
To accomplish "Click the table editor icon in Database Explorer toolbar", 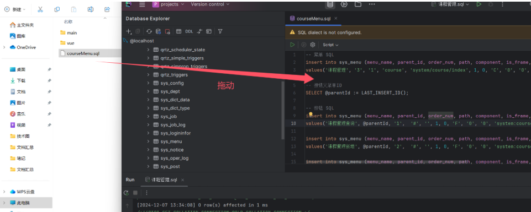I will click(179, 31).
